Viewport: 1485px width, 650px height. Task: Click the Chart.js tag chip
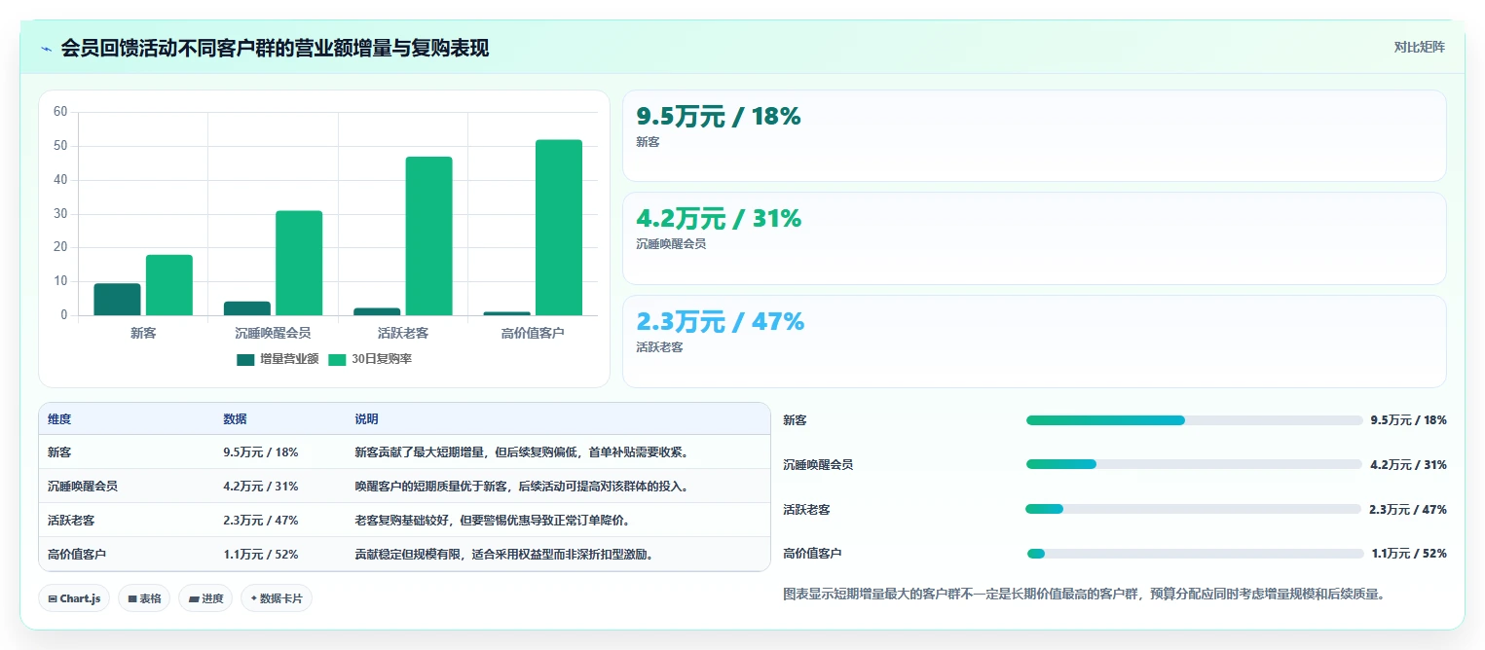click(x=74, y=598)
